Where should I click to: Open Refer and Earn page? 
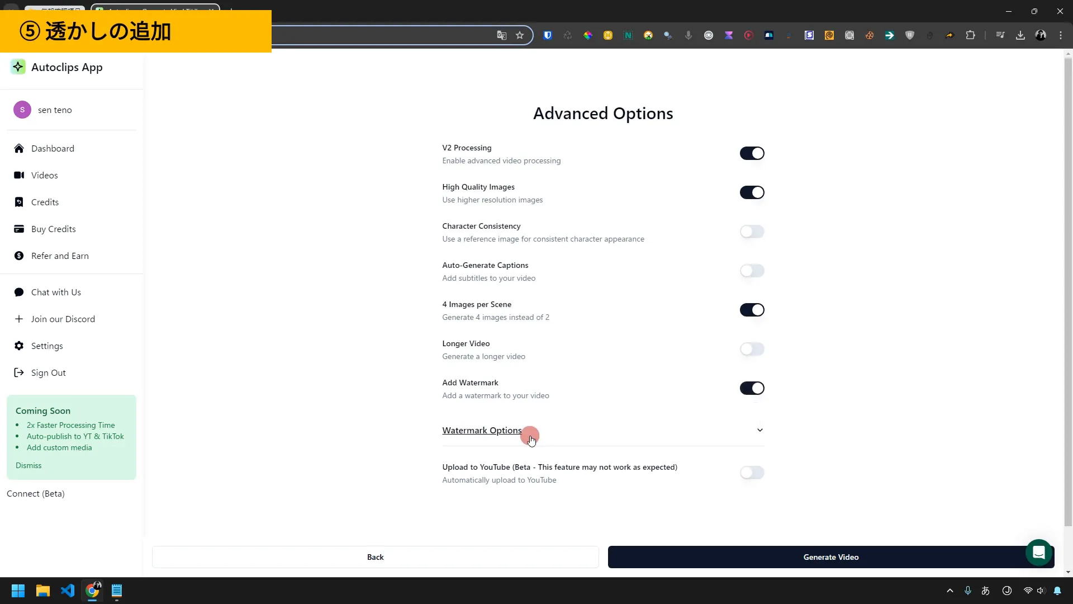(60, 255)
